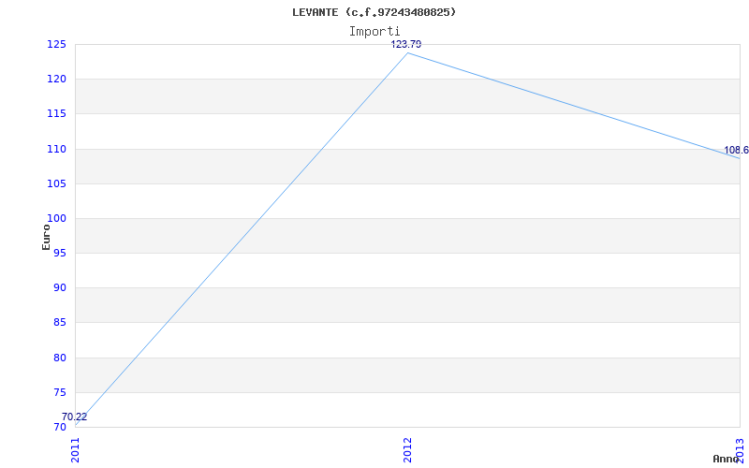Click the 2011 x-axis label

tap(76, 450)
